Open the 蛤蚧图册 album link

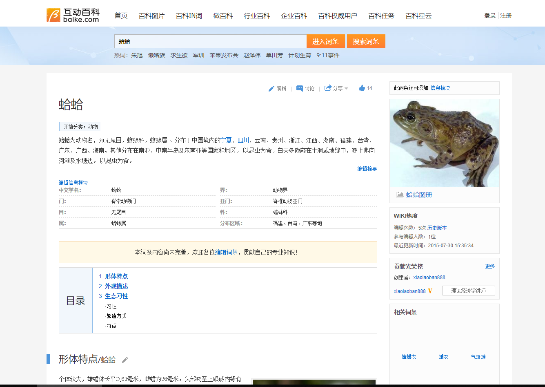[x=419, y=195]
